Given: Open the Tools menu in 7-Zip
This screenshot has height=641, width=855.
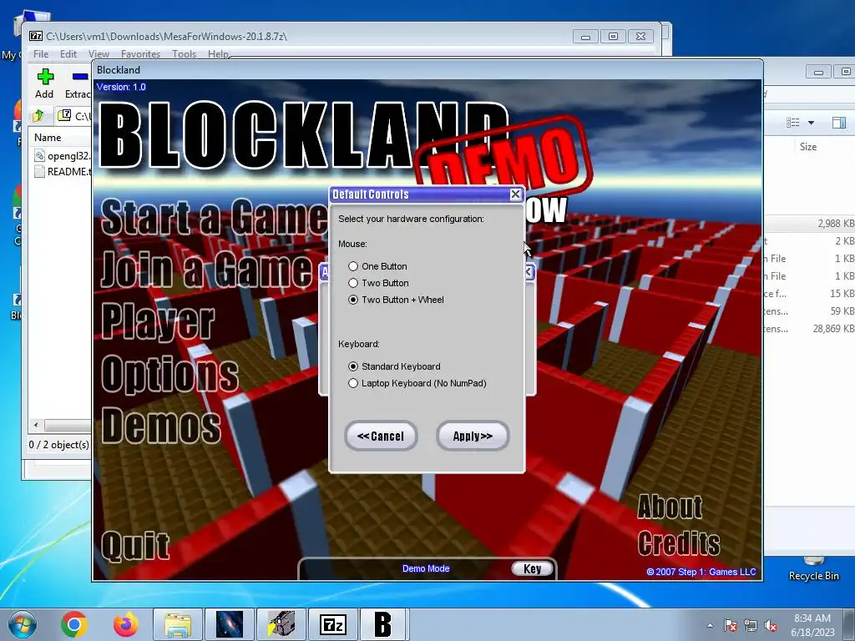Looking at the screenshot, I should [184, 54].
